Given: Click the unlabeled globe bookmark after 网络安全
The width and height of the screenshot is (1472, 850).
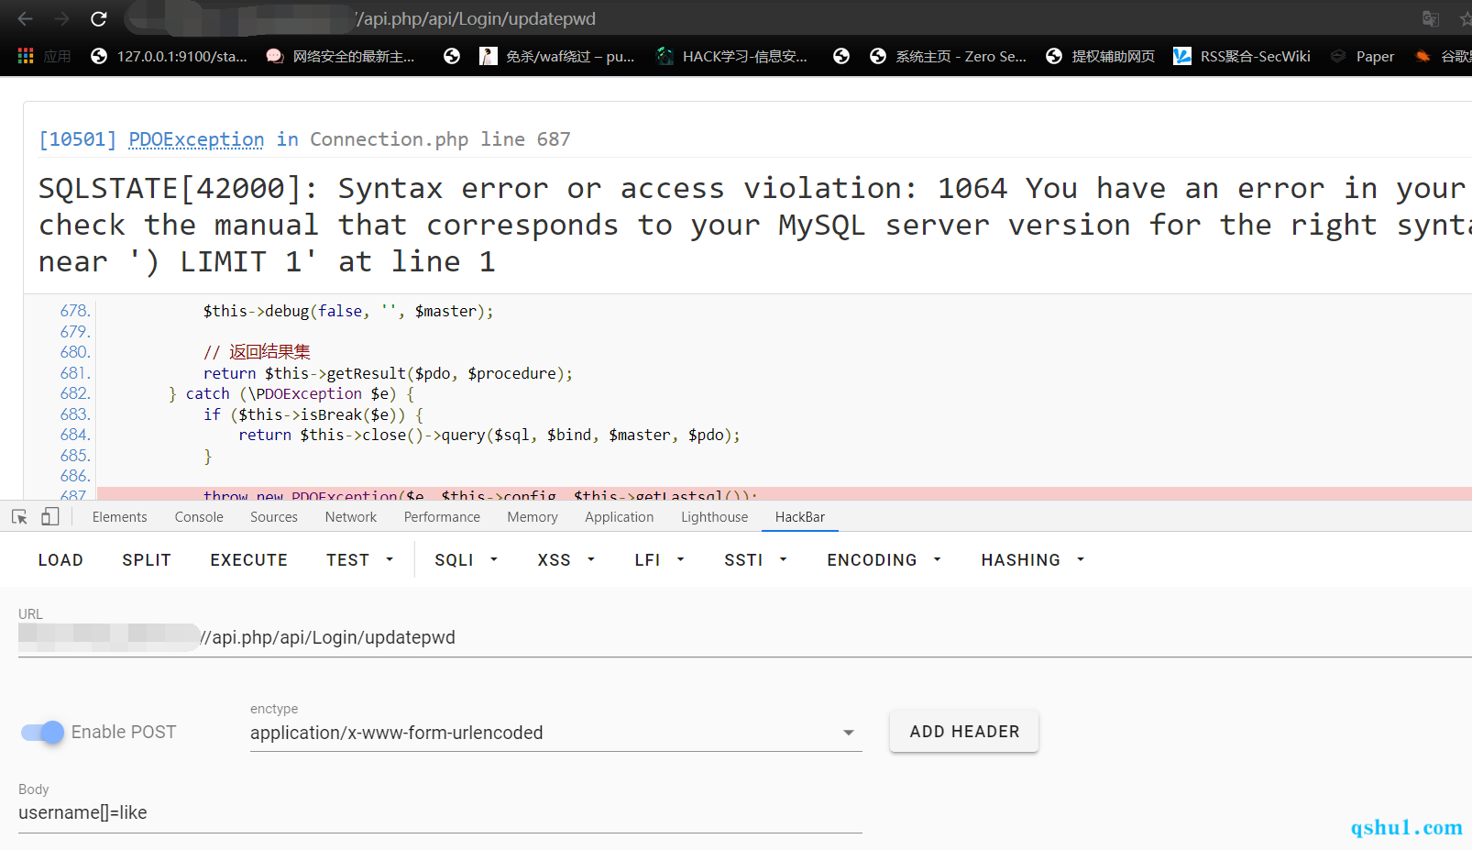Looking at the screenshot, I should point(452,56).
